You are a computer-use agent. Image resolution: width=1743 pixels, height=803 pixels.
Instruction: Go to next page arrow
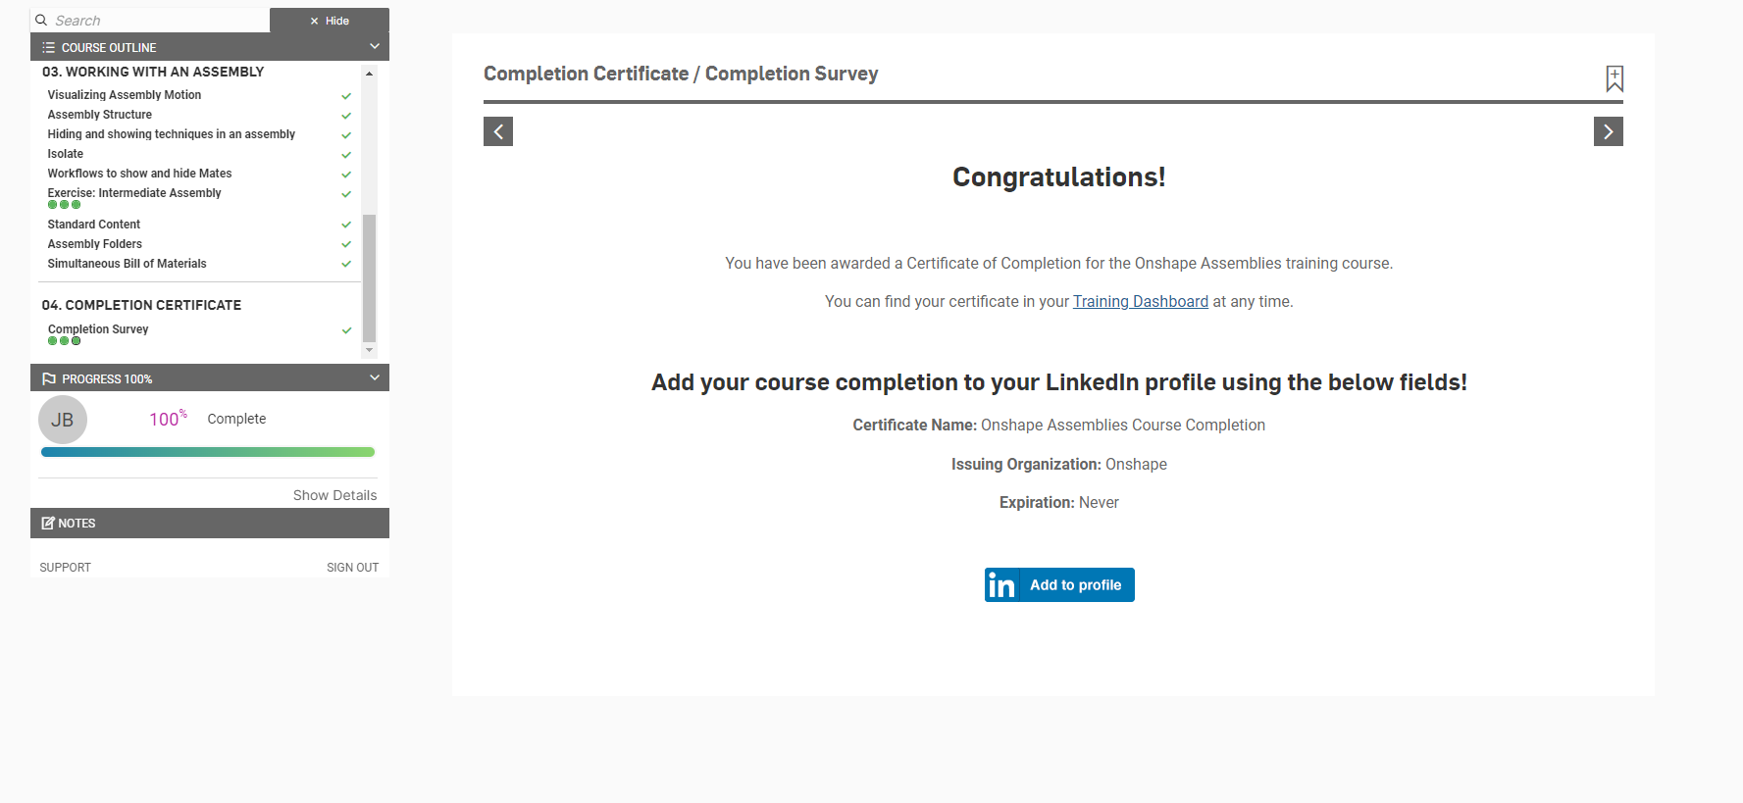(x=1609, y=131)
